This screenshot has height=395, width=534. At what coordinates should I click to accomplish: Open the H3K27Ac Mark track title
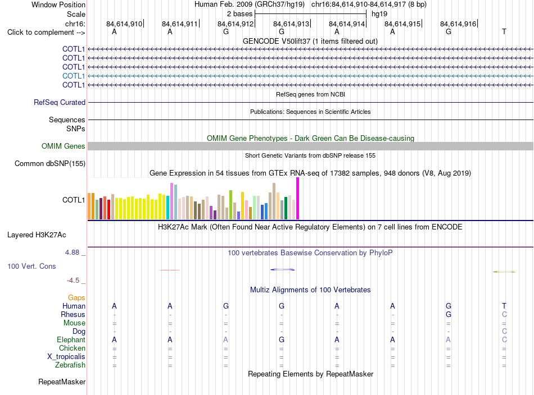click(310, 227)
